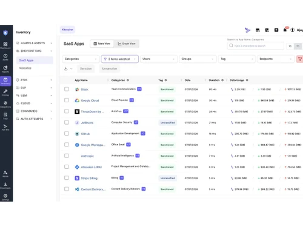
Task: Check the box for the Google Workspace row
Action: (67, 145)
